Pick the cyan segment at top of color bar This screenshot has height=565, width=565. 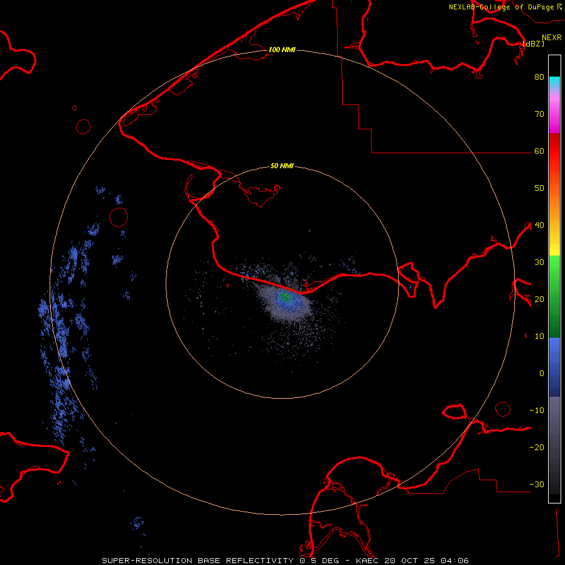[554, 82]
